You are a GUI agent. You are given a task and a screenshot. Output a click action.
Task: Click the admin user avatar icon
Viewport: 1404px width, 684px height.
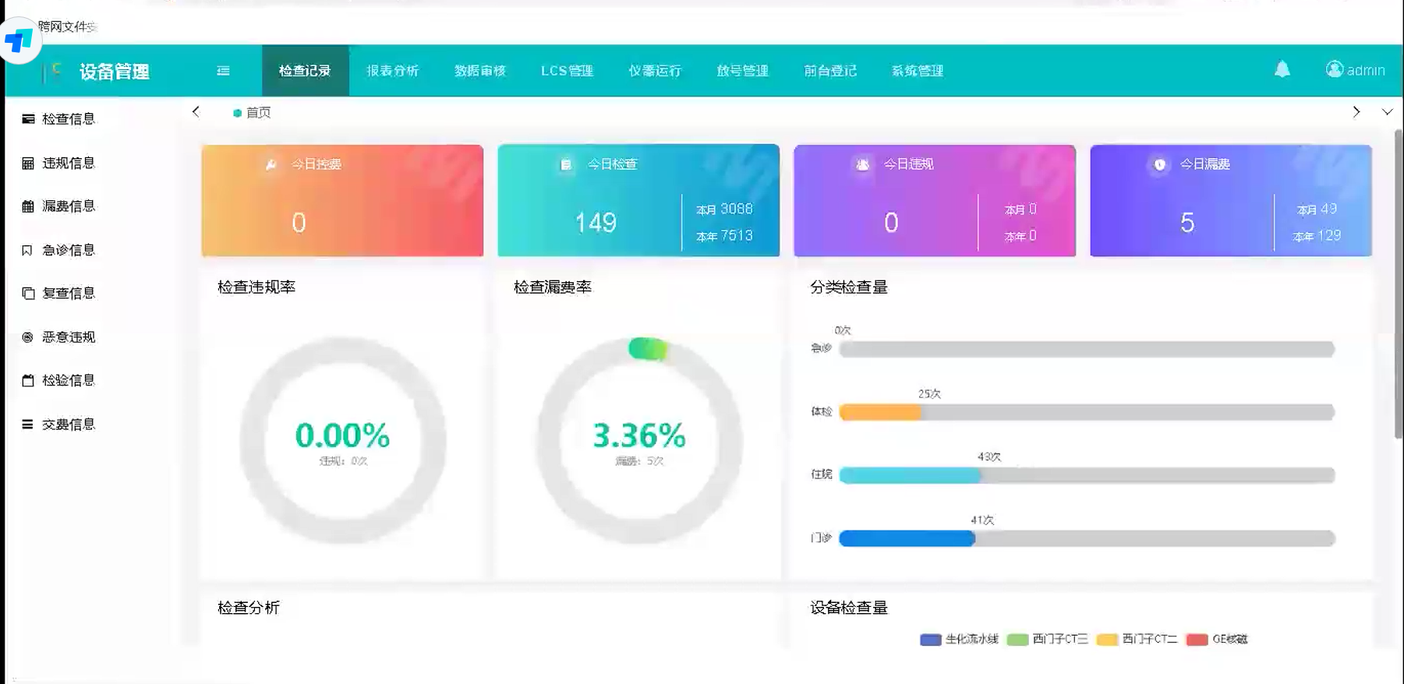[1334, 69]
